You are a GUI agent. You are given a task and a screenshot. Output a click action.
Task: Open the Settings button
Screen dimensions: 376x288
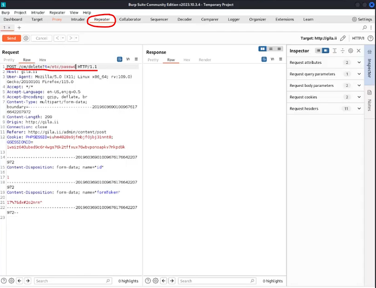click(x=362, y=19)
